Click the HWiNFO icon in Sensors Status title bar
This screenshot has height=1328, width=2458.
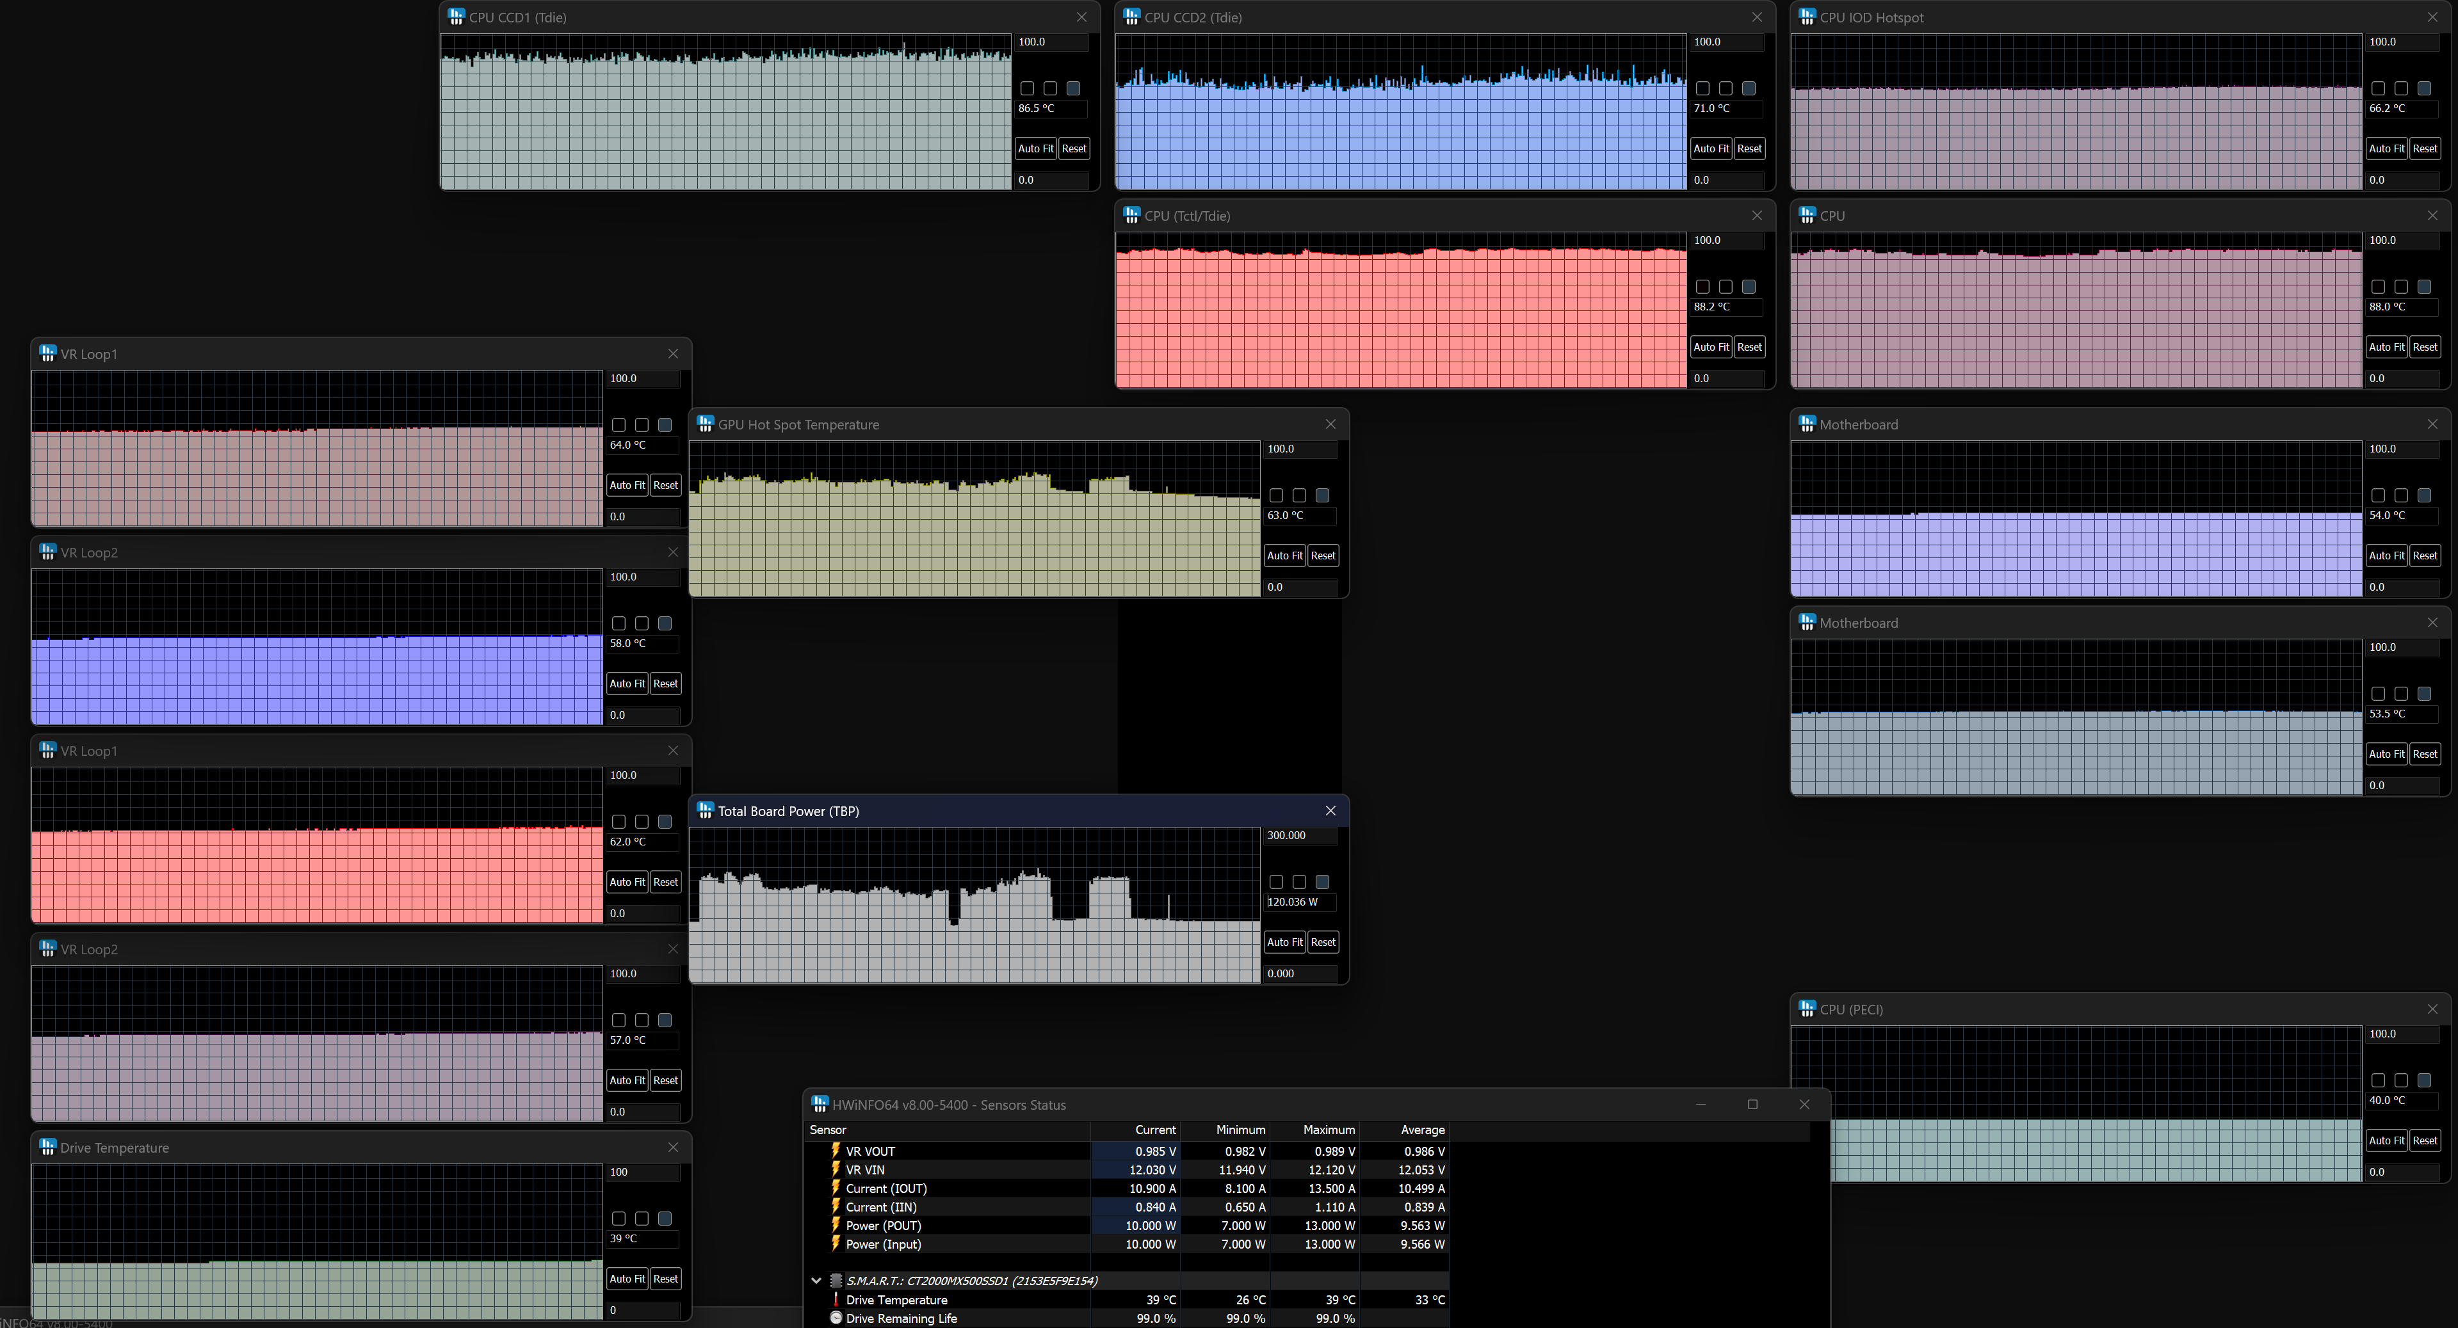coord(820,1104)
